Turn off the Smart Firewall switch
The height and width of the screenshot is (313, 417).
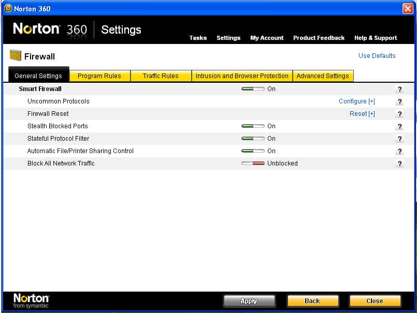click(x=253, y=89)
